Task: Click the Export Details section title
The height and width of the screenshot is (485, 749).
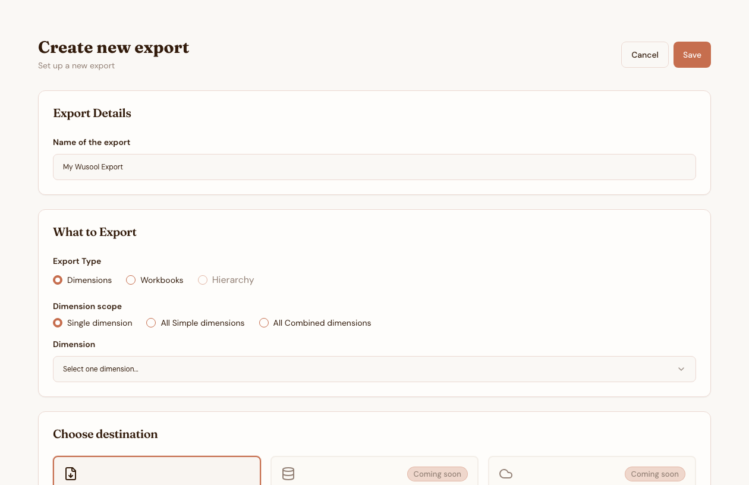Action: tap(92, 113)
